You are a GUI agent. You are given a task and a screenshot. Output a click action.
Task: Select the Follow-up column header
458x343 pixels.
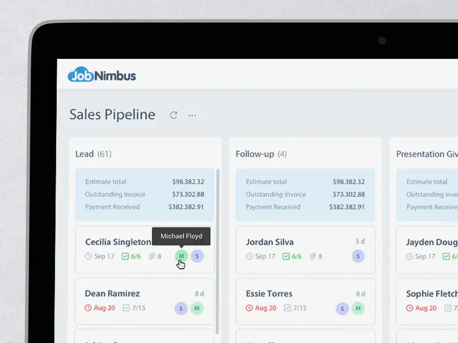pyautogui.click(x=255, y=154)
